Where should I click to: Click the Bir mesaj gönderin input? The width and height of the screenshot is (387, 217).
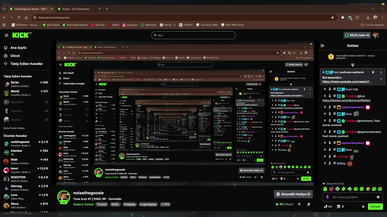tap(353, 197)
